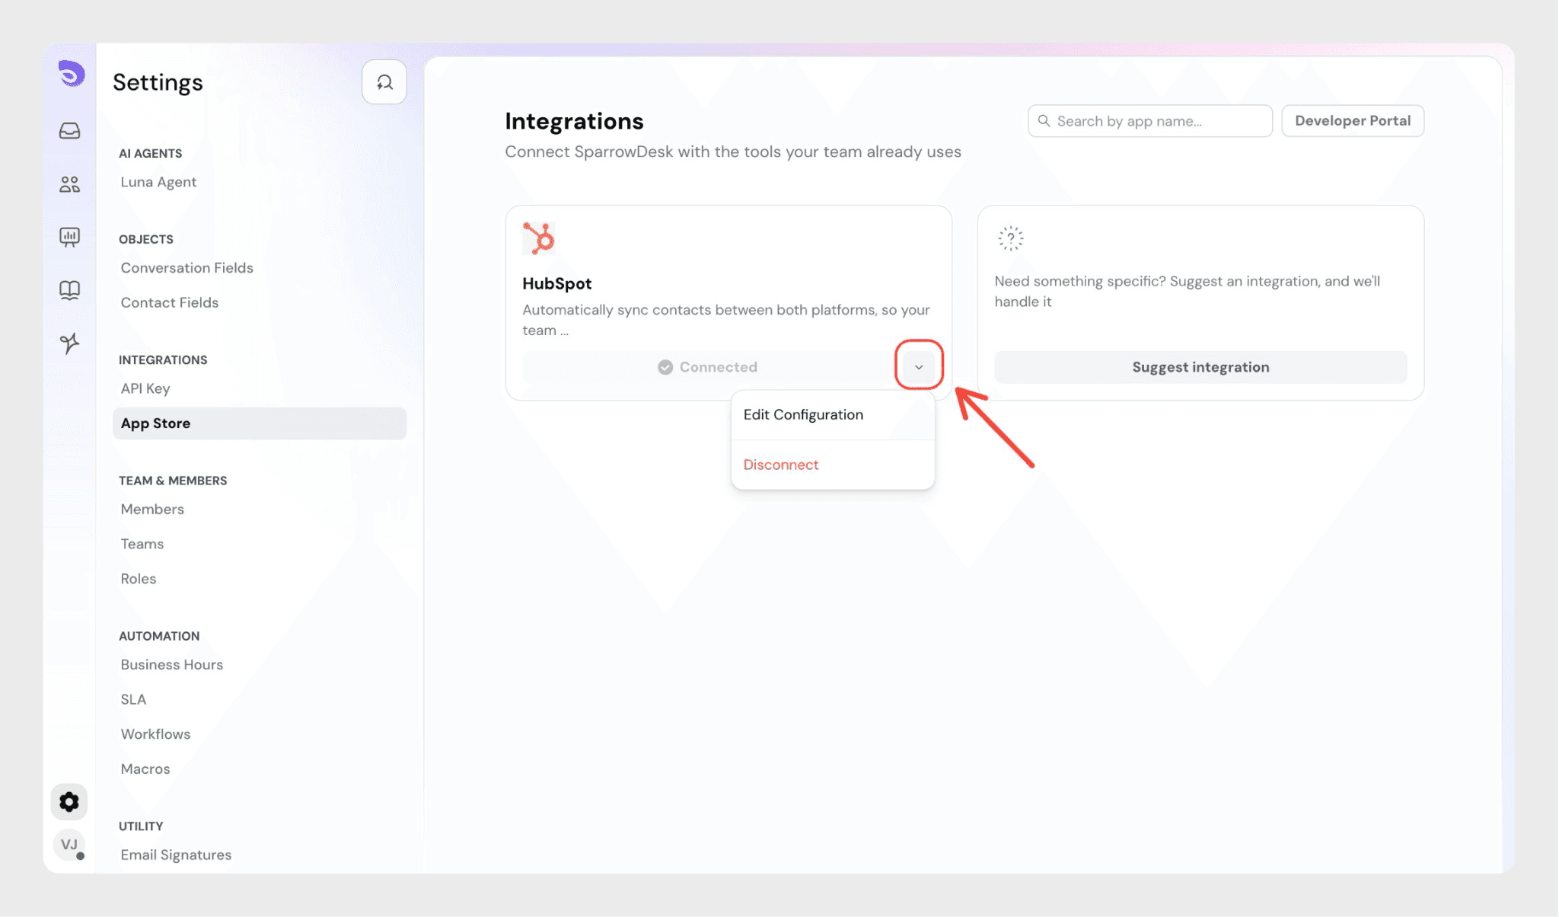Collapse the HubSpot Connected dropdown chevron
Viewport: 1559px width, 917px height.
coord(919,367)
